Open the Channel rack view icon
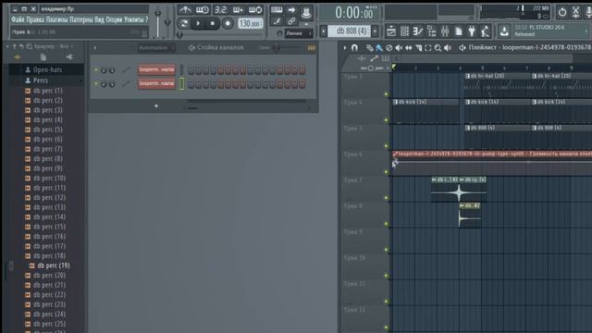Screen dimensions: 592x333 (x=404, y=31)
